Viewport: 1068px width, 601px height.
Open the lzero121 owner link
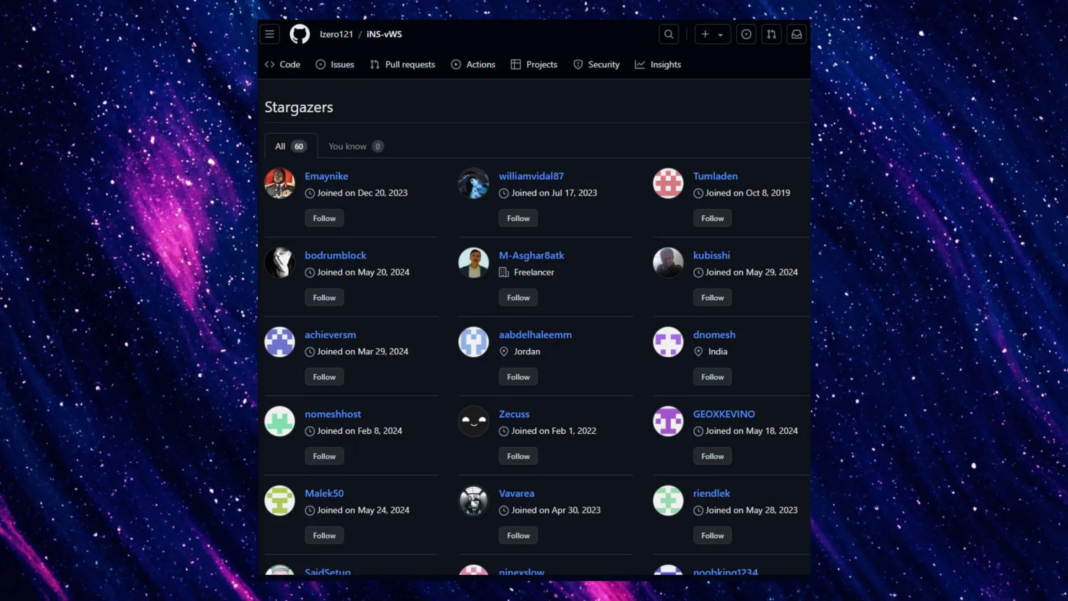336,34
